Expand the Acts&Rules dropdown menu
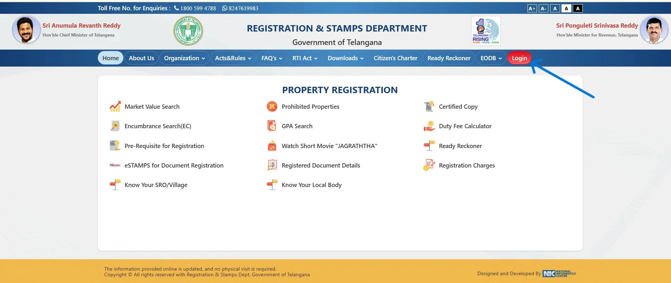 coord(233,58)
